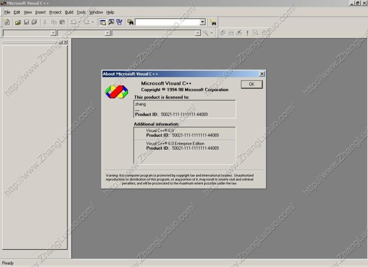368x267 pixels.
Task: Expand the WizardBar members combo box
Action: [198, 33]
